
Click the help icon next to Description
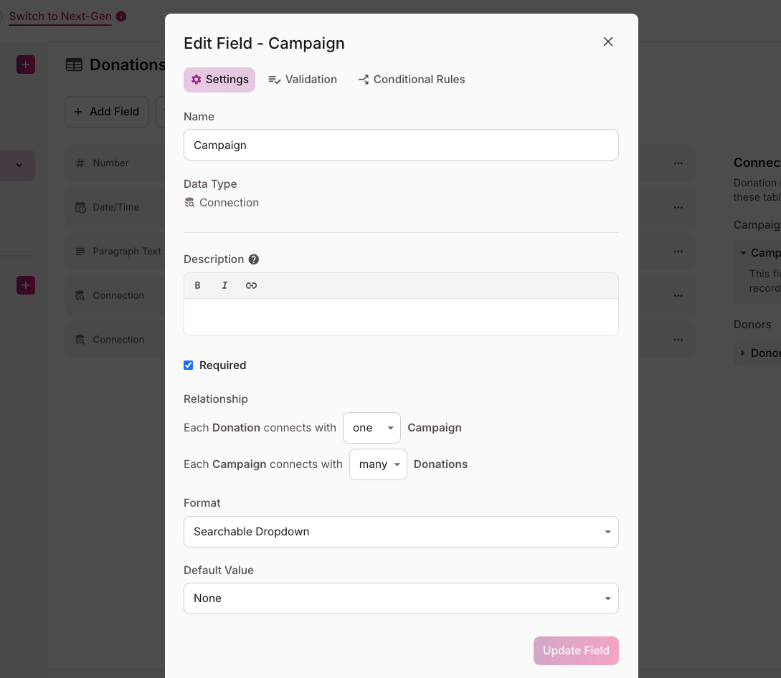[x=255, y=259]
